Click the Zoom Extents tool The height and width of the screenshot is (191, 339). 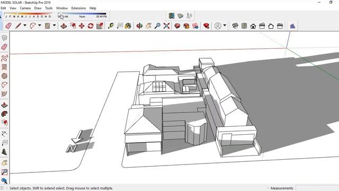pos(166,26)
